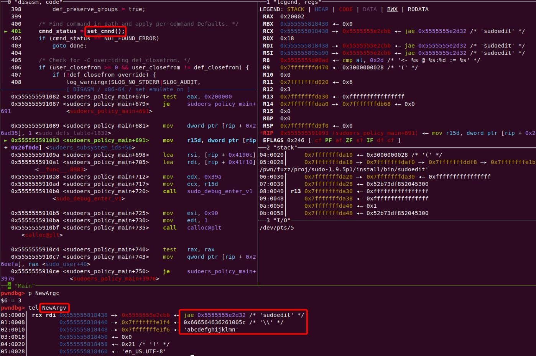The width and height of the screenshot is (536, 356).
Task: Click the 'p NewArgc' command line
Action: click(x=44, y=293)
